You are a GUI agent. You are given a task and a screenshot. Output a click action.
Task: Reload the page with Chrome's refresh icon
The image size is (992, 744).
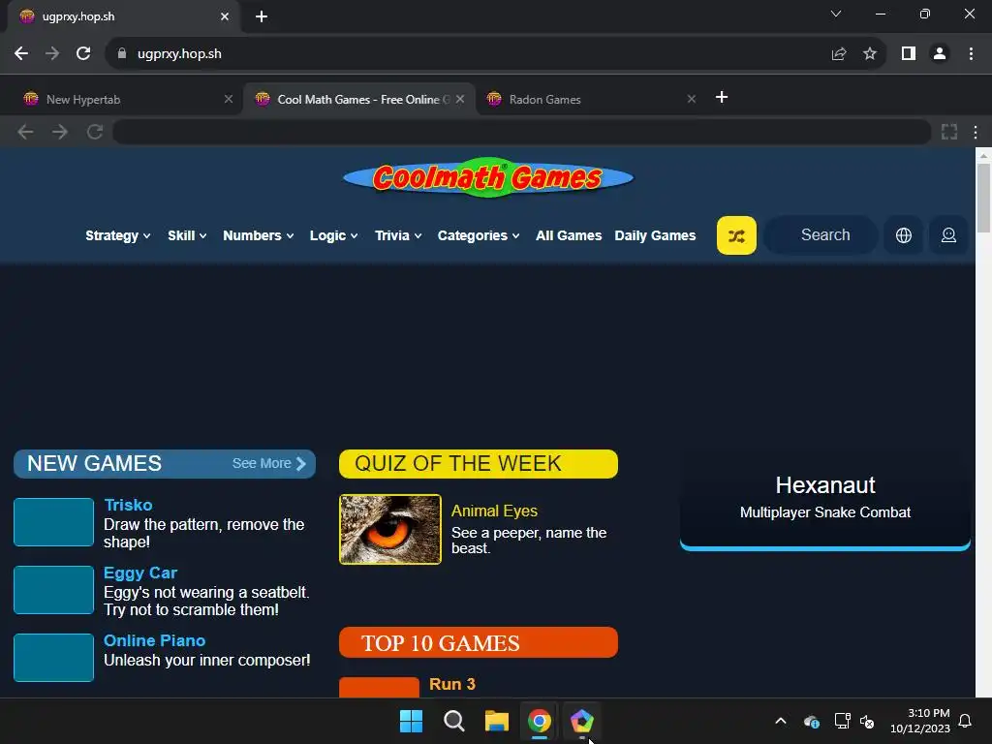pos(83,54)
